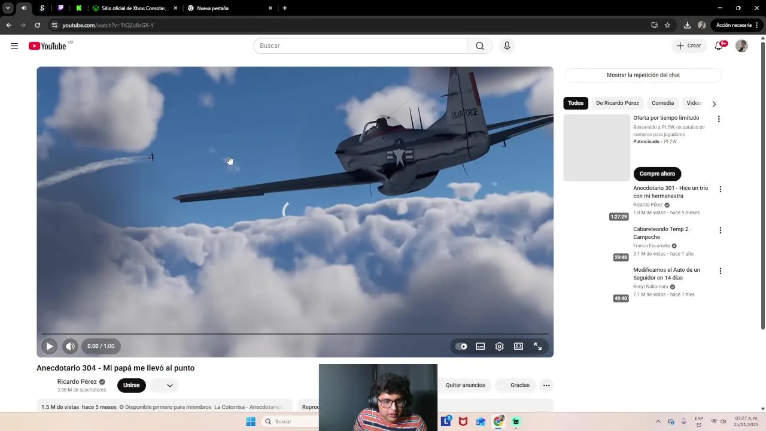This screenshot has height=431, width=766.
Task: Click the Compre ahora button
Action: [657, 174]
